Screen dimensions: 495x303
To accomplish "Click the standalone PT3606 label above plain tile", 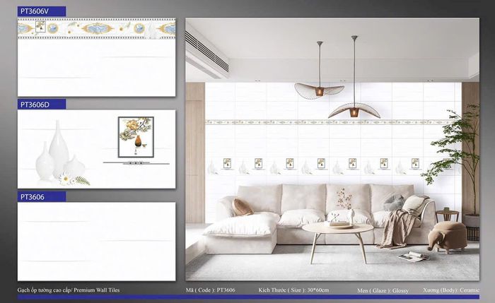I will 41,197.
